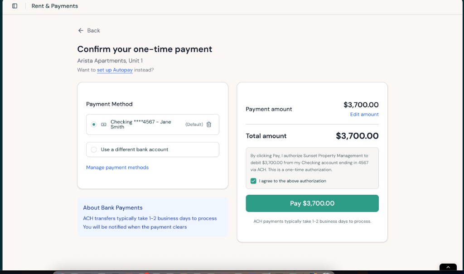Delete the Checking account using the trash icon
Image resolution: width=464 pixels, height=274 pixels.
coord(208,124)
